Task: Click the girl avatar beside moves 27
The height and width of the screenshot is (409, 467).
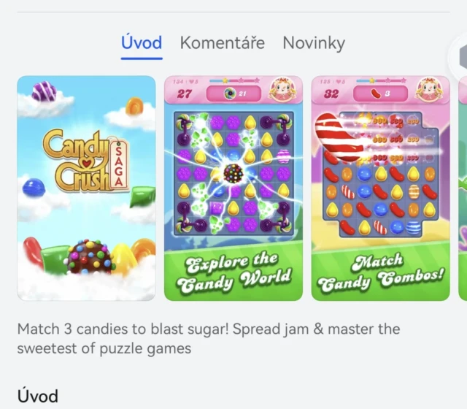Action: point(282,89)
